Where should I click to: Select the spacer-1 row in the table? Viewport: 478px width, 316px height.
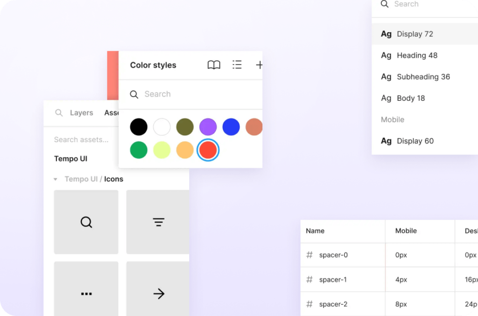tap(333, 279)
